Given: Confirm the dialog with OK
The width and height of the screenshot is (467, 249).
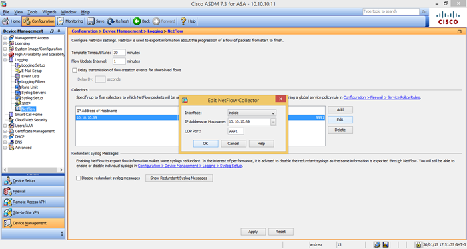Looking at the screenshot, I should [x=205, y=144].
